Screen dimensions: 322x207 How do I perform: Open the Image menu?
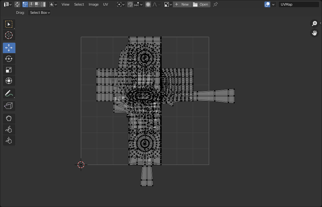93,4
